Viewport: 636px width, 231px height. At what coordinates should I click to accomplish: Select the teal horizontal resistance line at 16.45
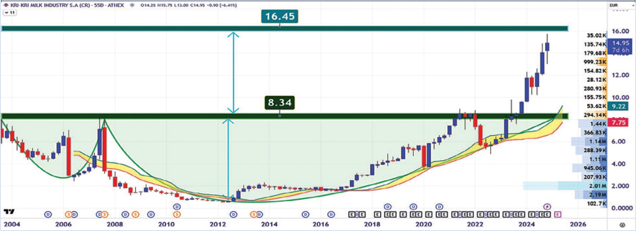coord(284,28)
